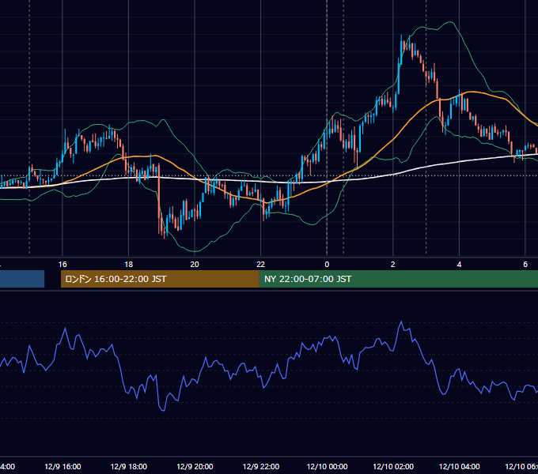The image size is (538, 474).
Task: Click the highest price candle peak after 2
Action: (401, 36)
